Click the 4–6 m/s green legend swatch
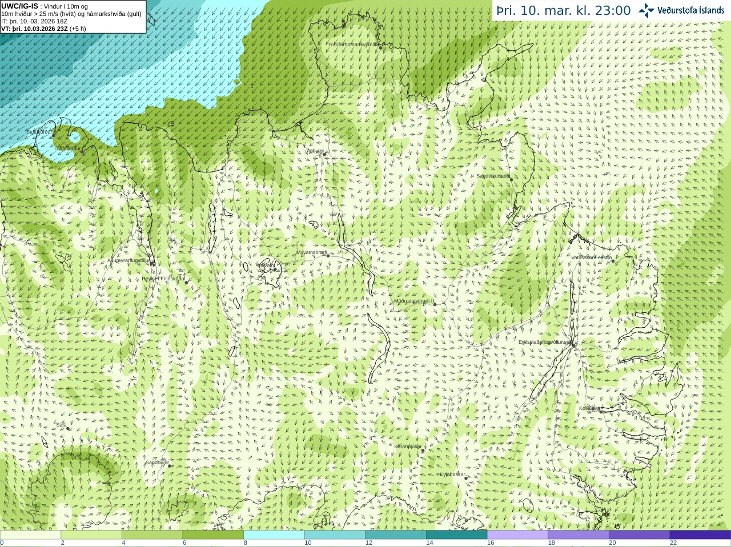The width and height of the screenshot is (731, 547). click(152, 535)
